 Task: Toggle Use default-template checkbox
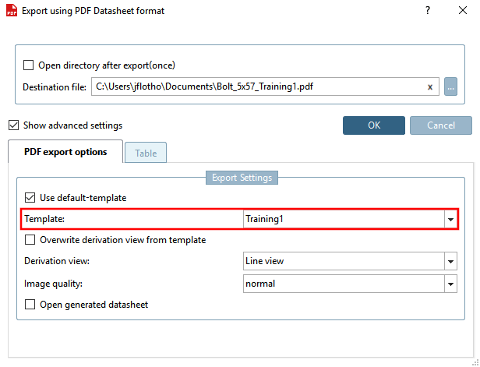(30, 198)
